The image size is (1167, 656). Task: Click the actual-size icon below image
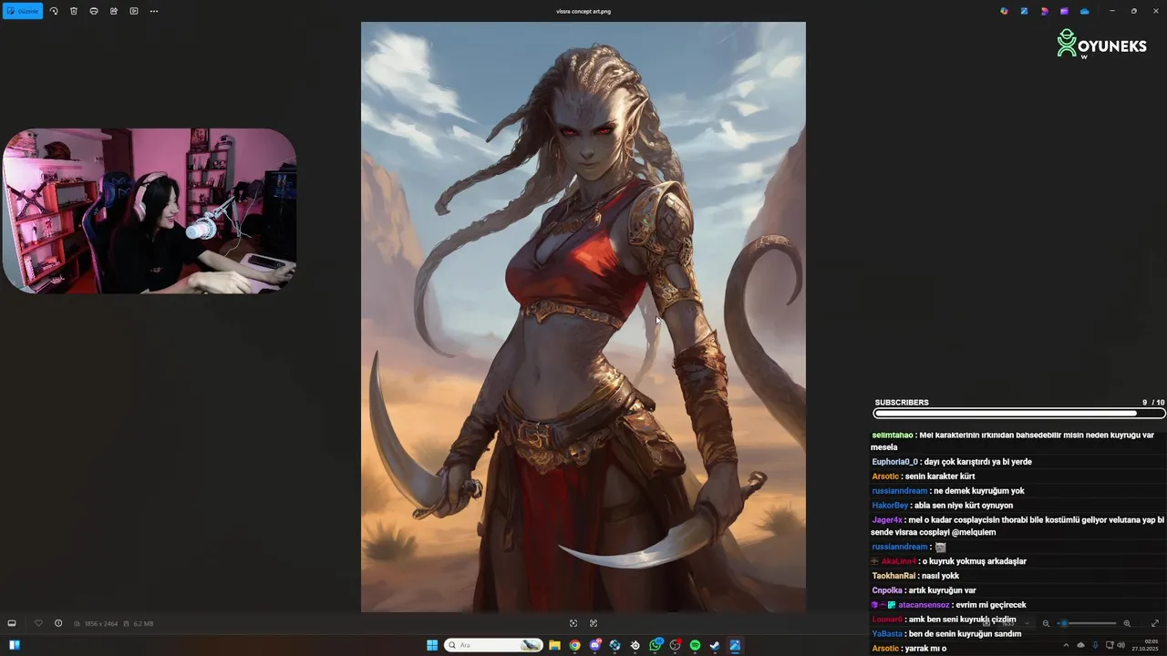coord(594,623)
